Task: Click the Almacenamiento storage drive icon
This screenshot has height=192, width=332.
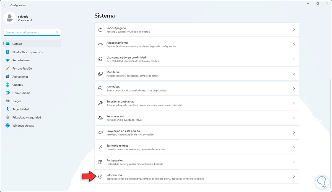Action: coord(100,44)
